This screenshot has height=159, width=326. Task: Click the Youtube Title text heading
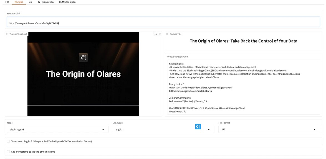243,41
